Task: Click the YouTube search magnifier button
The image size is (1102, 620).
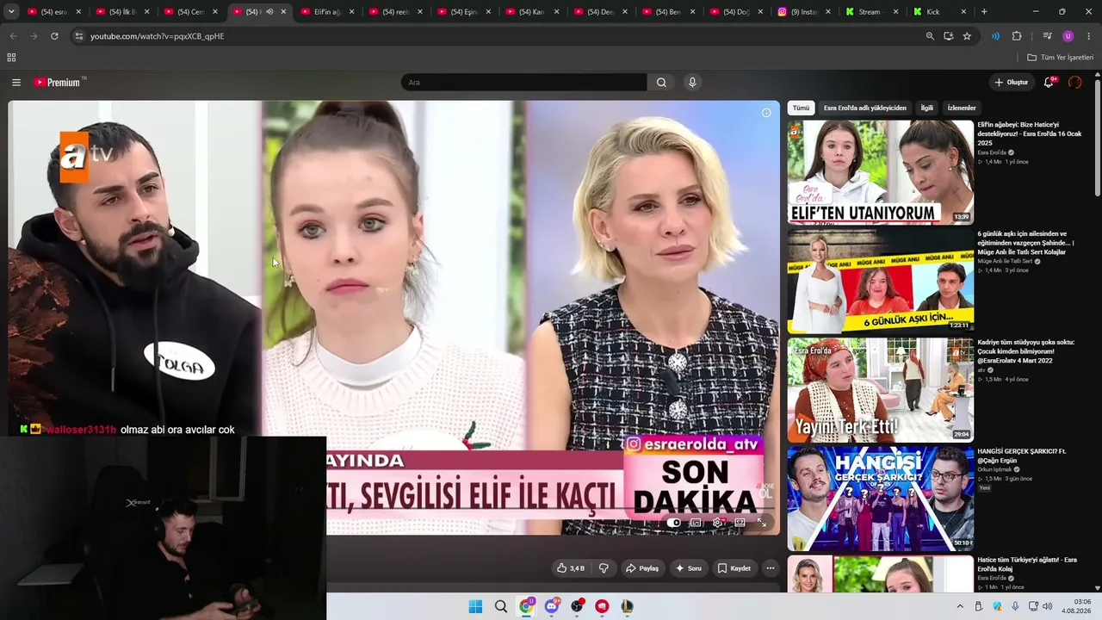Action: click(661, 83)
